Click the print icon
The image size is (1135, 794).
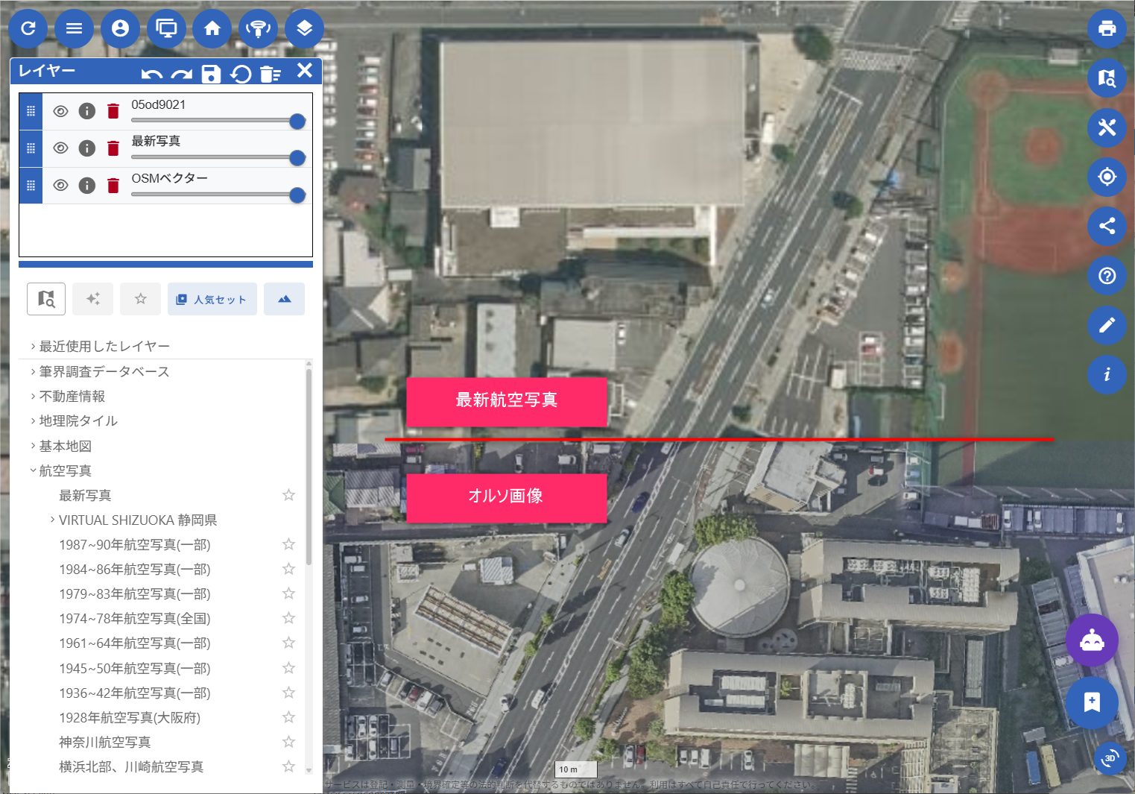(x=1107, y=28)
